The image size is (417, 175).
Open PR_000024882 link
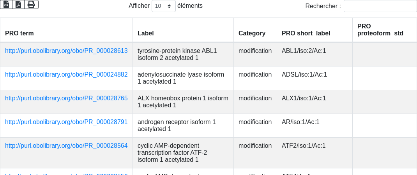(x=66, y=75)
